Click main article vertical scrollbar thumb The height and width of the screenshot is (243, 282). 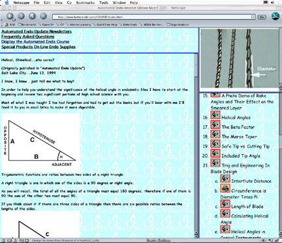[196, 66]
